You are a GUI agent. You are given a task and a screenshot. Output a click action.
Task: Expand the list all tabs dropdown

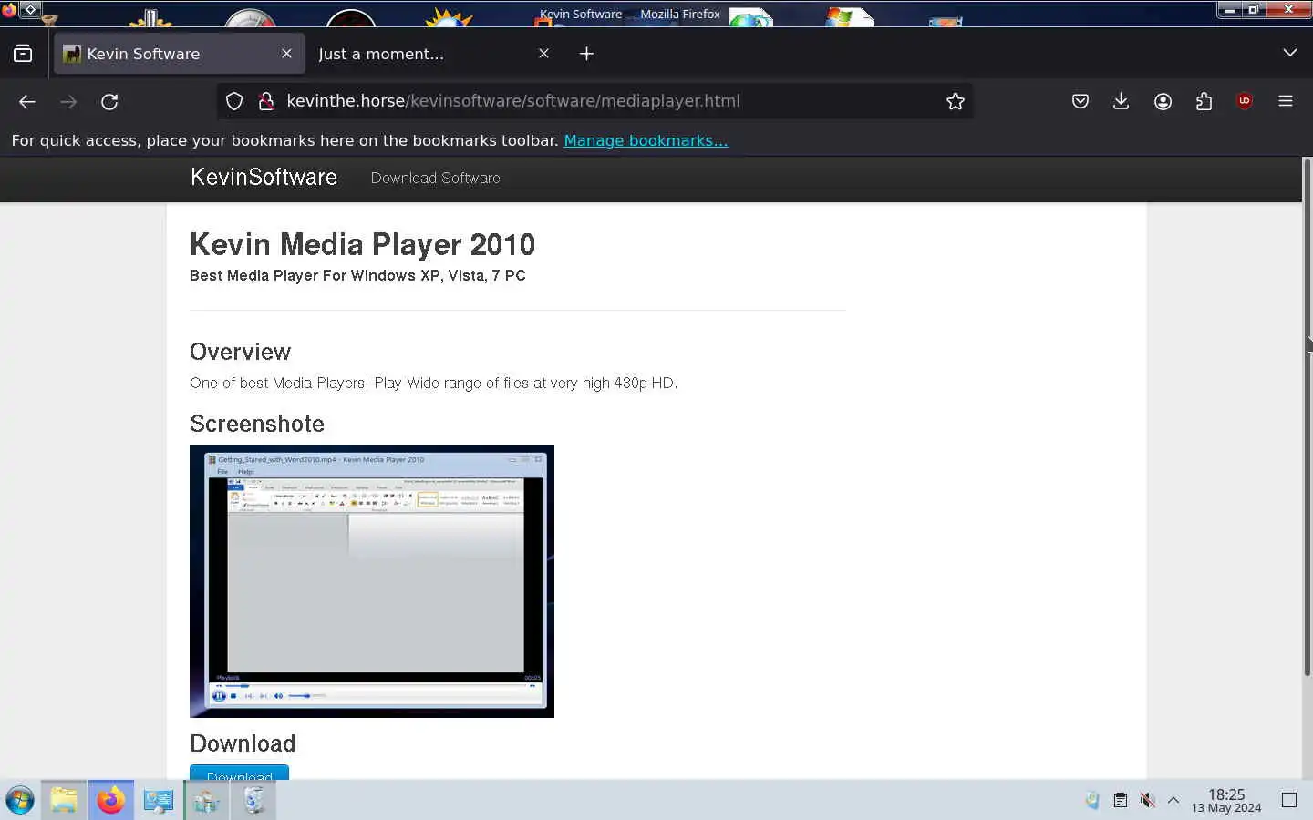coord(1289,53)
